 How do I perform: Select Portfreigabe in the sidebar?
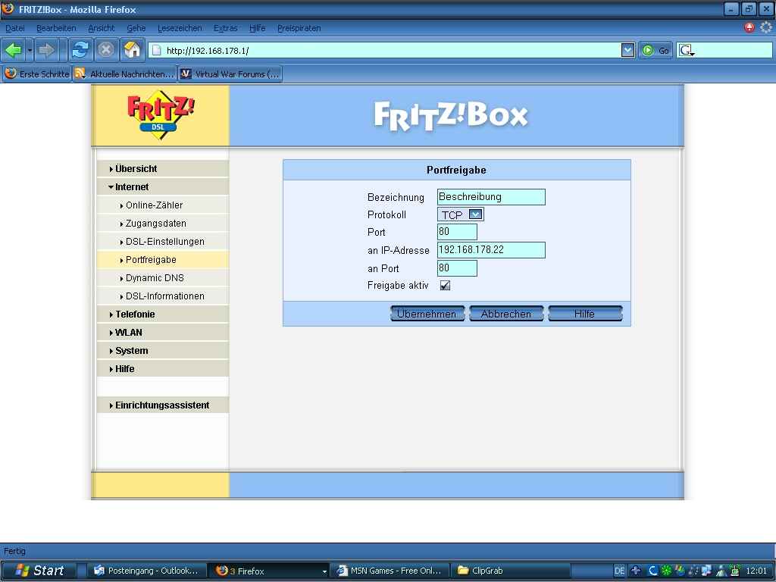click(x=163, y=260)
